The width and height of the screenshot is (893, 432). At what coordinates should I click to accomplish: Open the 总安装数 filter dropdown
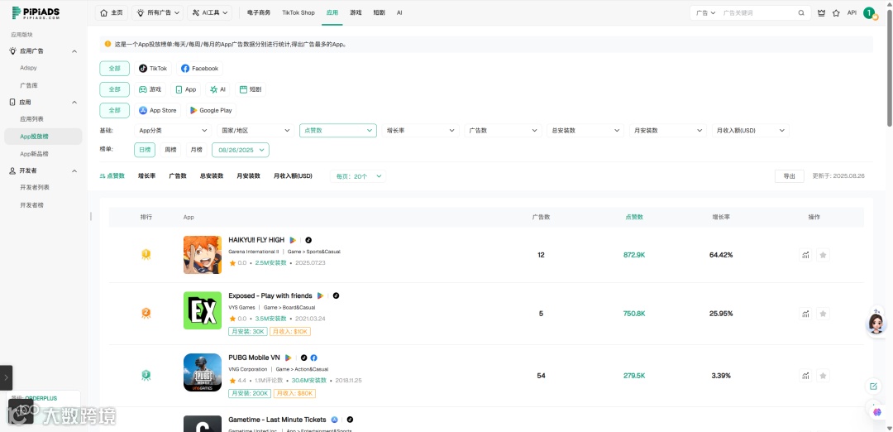pos(585,131)
